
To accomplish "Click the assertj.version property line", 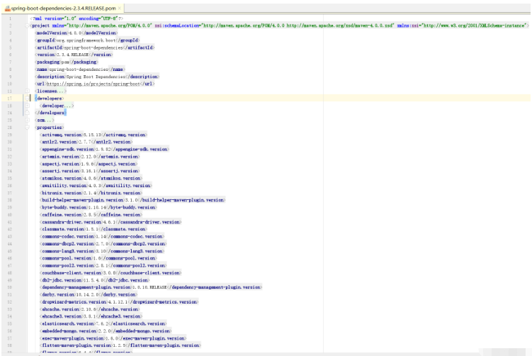I will [89, 171].
